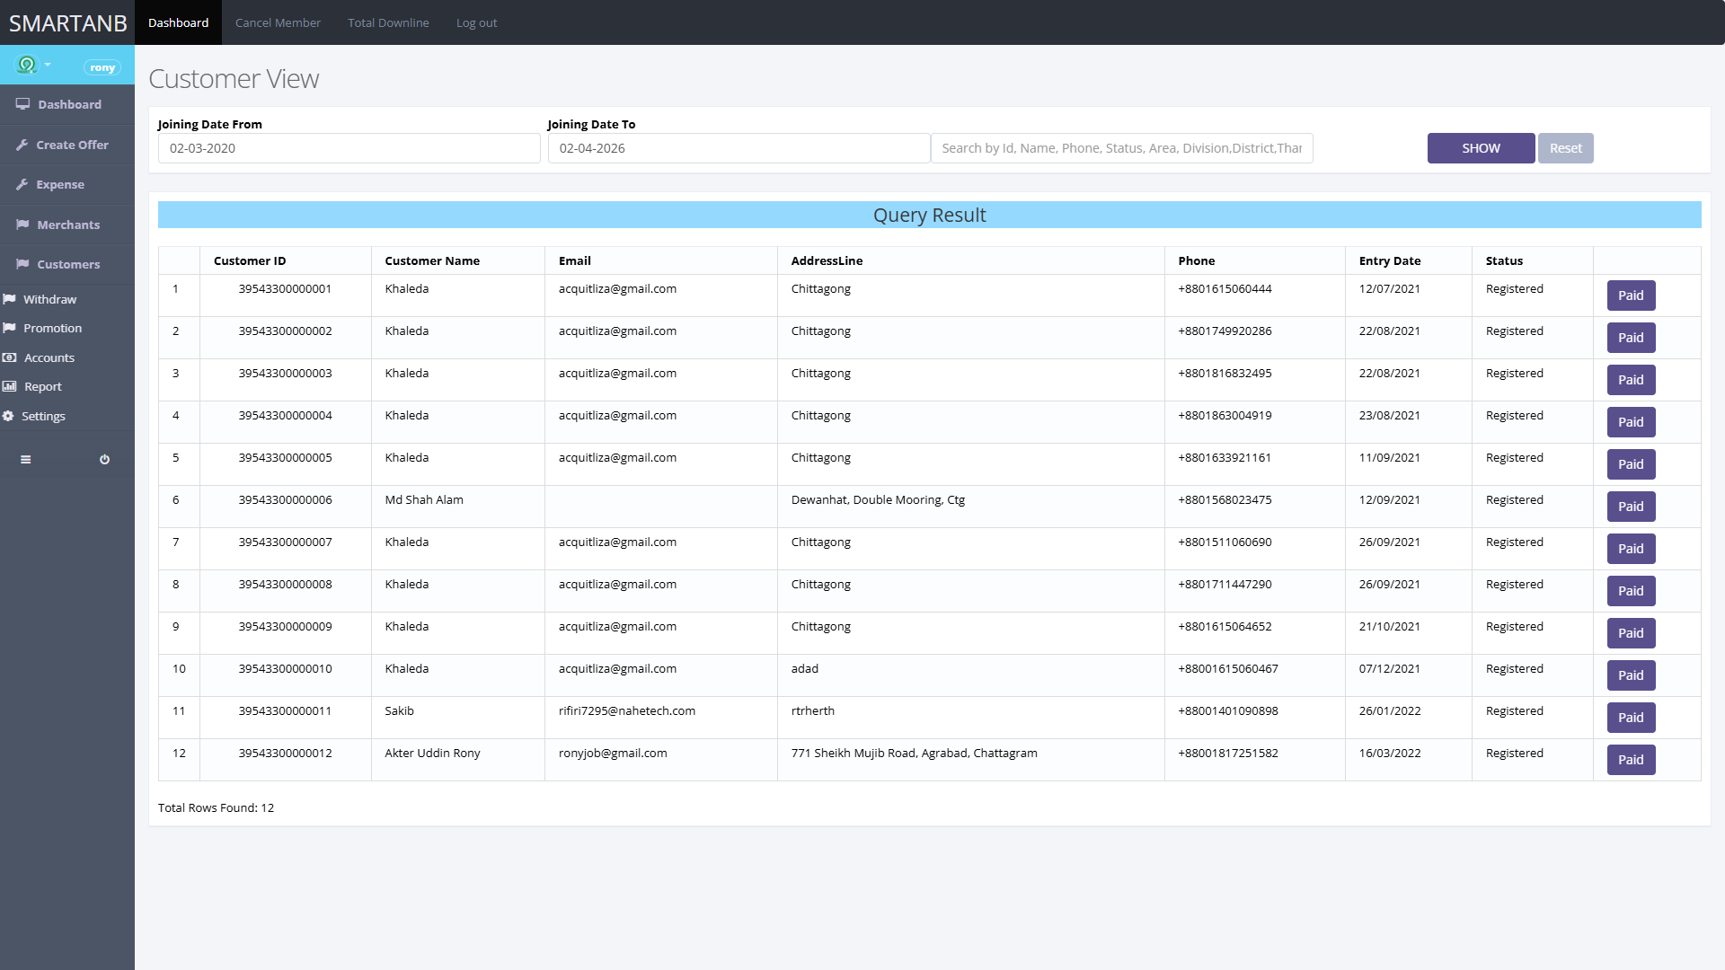Click the Accounts money icon

pyautogui.click(x=9, y=357)
